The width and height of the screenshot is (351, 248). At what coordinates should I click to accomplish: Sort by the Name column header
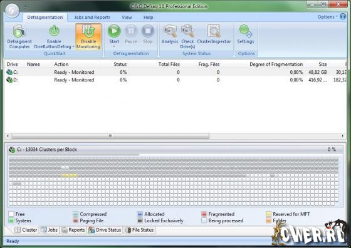pos(33,65)
